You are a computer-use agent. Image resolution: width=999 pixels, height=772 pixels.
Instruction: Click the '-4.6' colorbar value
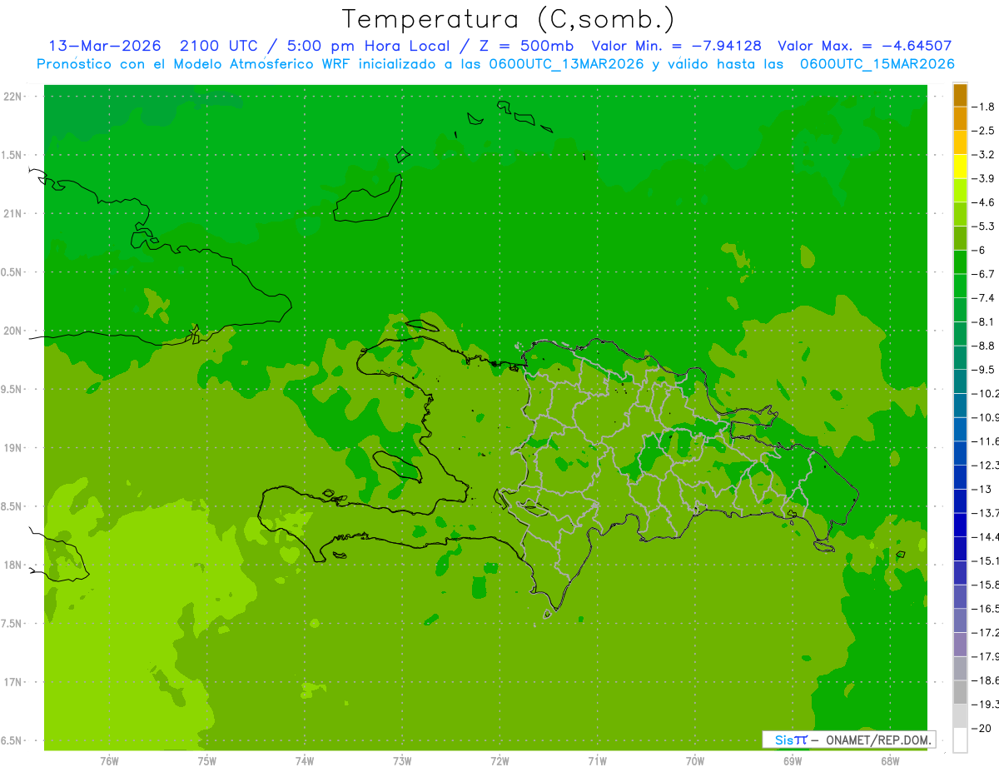click(983, 202)
